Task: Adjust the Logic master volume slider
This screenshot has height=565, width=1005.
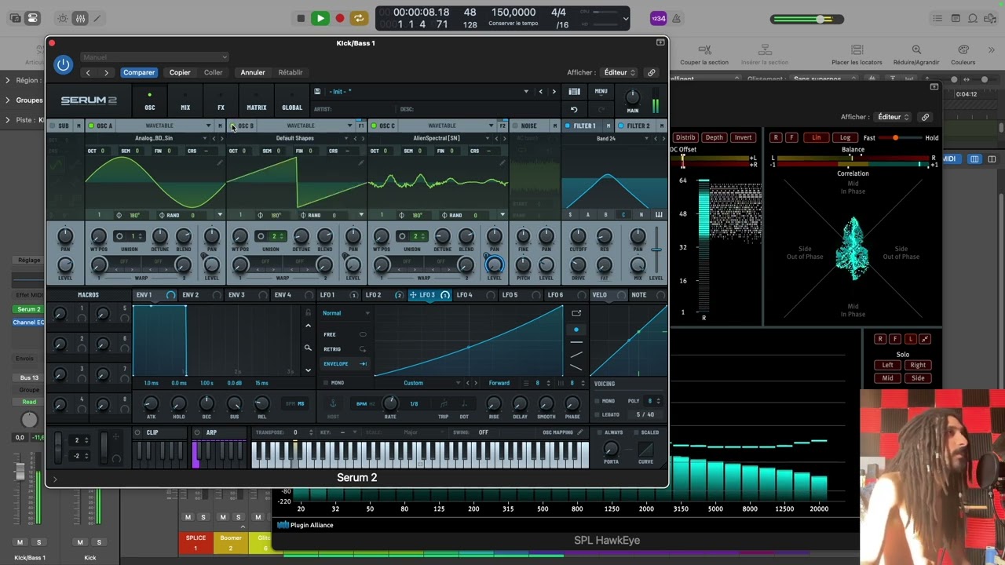Action: [807, 19]
